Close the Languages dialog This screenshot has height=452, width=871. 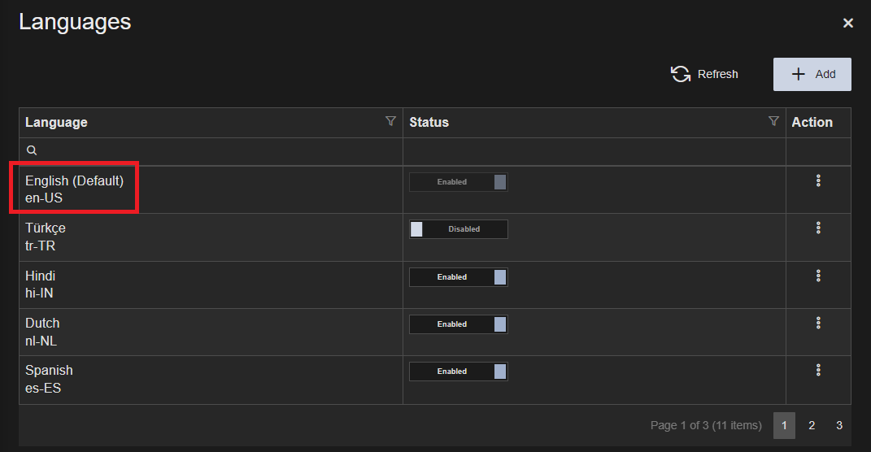tap(848, 24)
